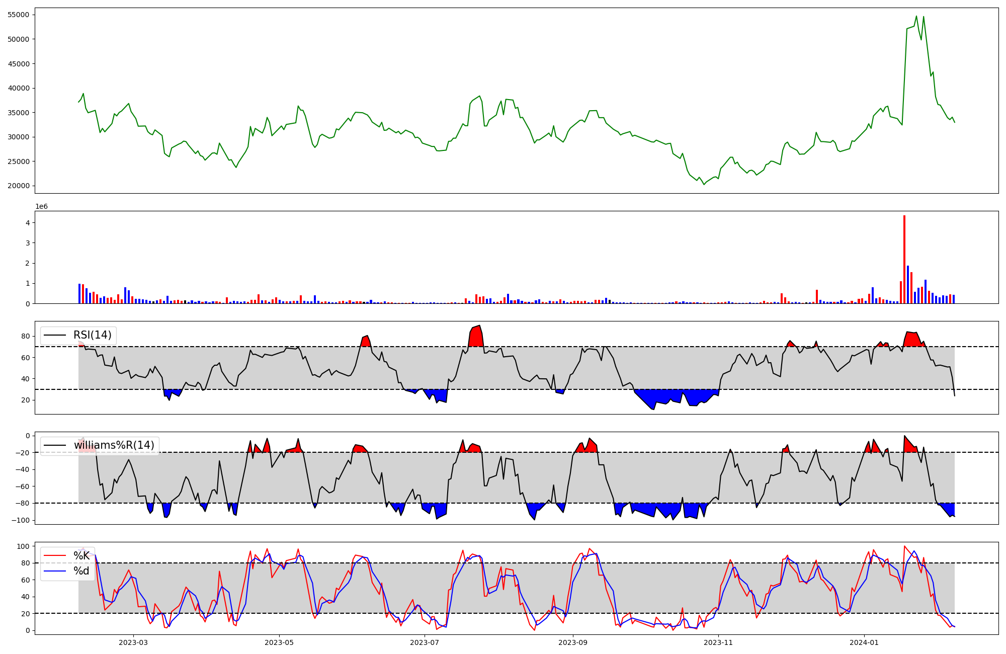1006x654 pixels.
Task: Click the 55000 price axis label
Action: (19, 15)
